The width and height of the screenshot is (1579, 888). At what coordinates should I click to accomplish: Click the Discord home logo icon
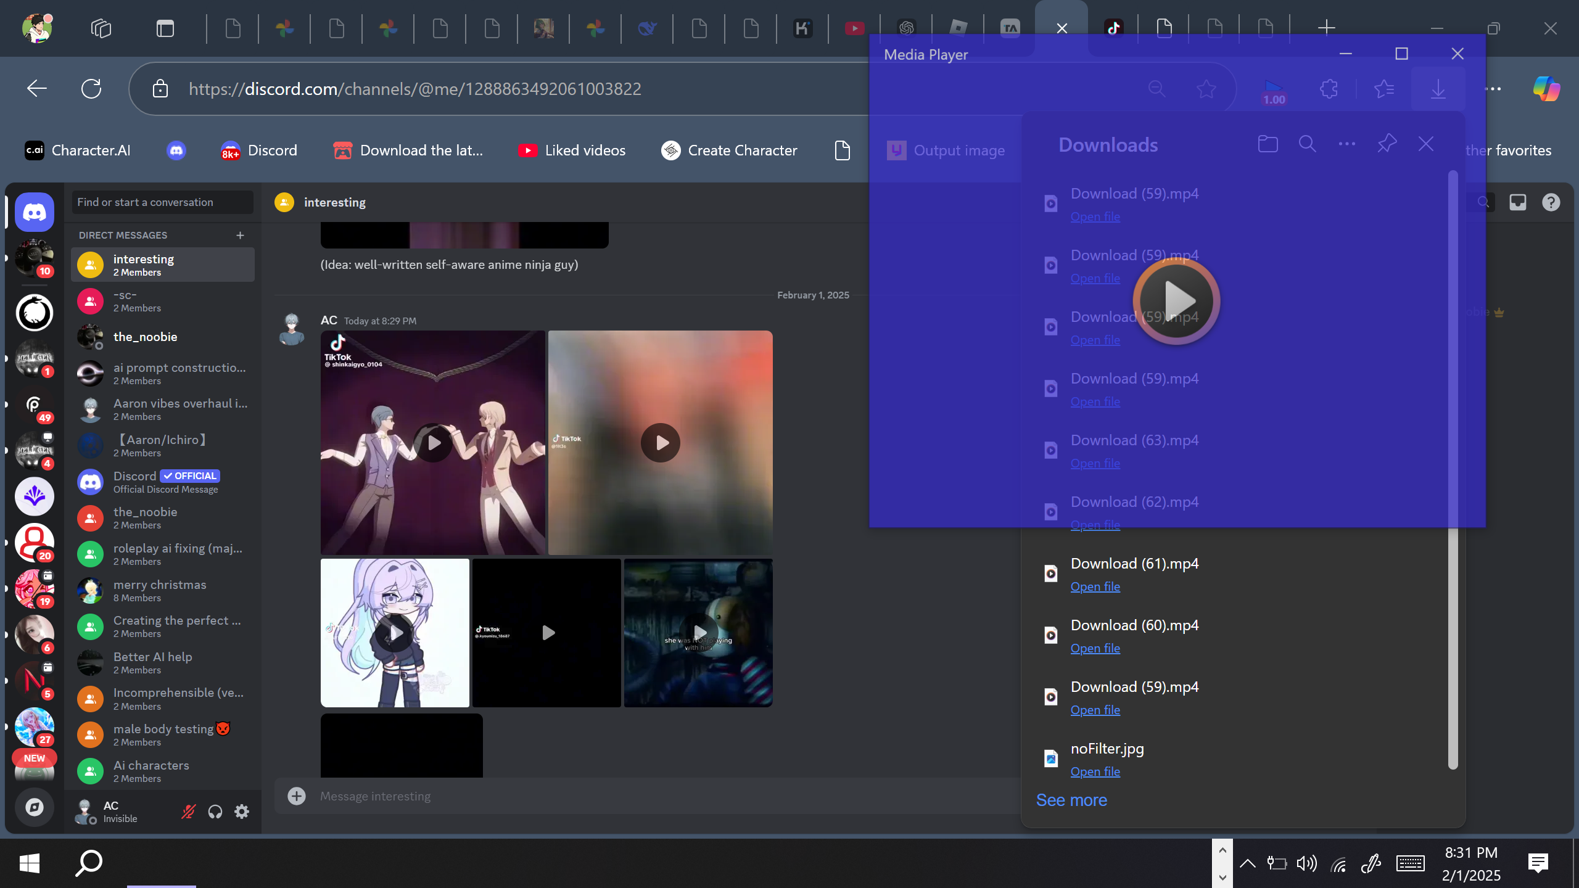click(x=35, y=212)
